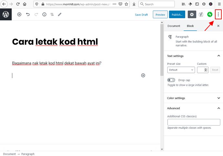Reload the browser page
This screenshot has height=156, width=223.
18,4
